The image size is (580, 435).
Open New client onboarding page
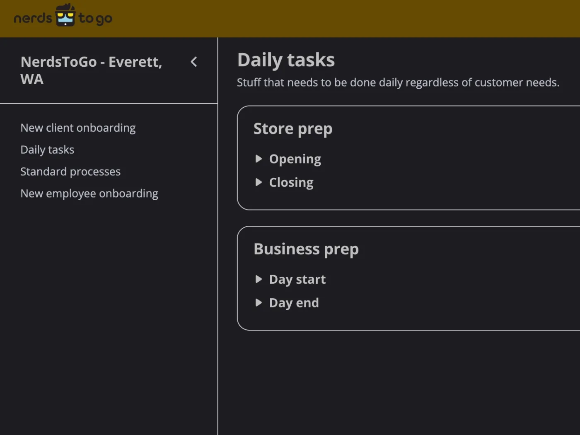click(78, 128)
